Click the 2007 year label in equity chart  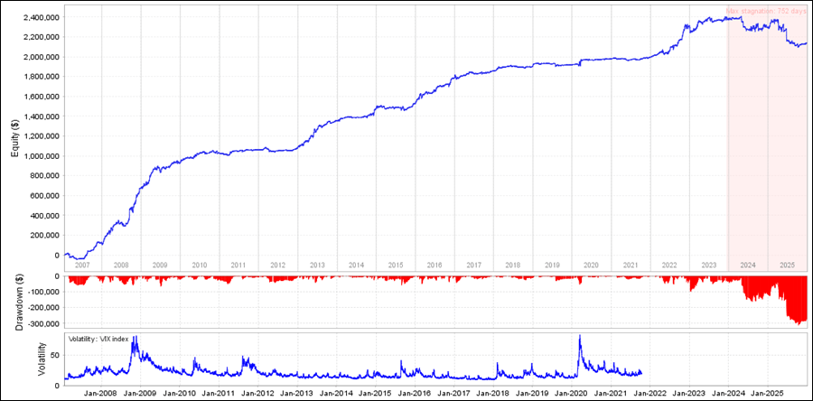click(82, 266)
